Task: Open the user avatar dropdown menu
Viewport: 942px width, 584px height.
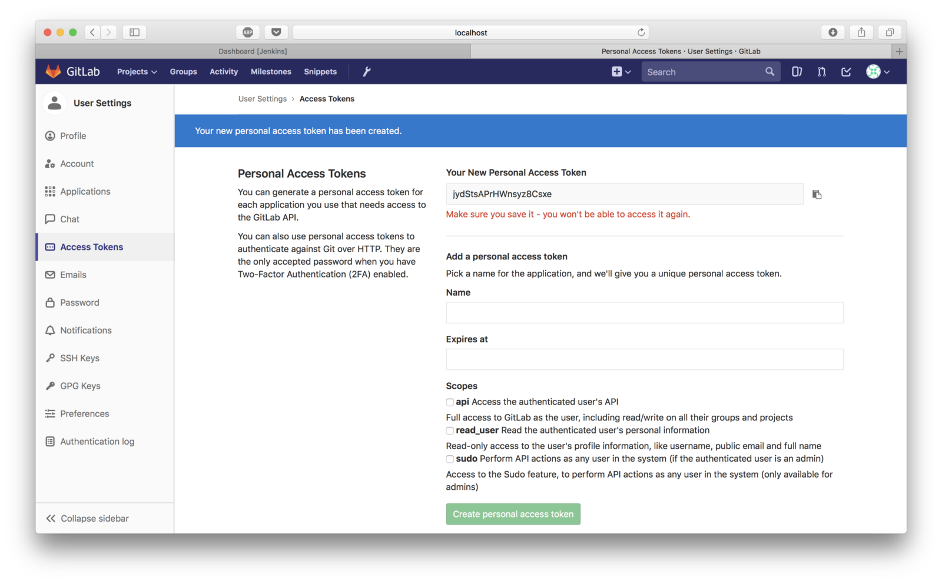Action: [x=877, y=72]
